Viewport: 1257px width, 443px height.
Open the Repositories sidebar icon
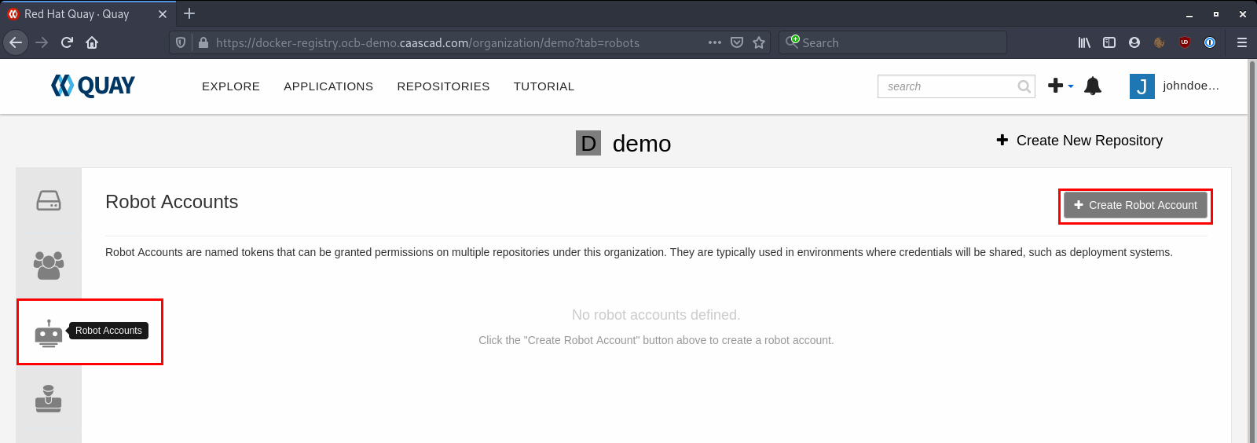point(49,200)
